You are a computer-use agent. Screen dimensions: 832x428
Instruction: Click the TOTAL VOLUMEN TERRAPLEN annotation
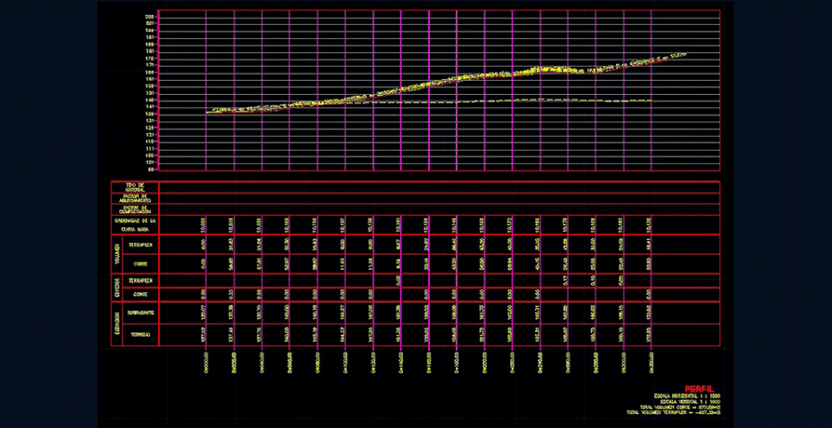pos(674,413)
